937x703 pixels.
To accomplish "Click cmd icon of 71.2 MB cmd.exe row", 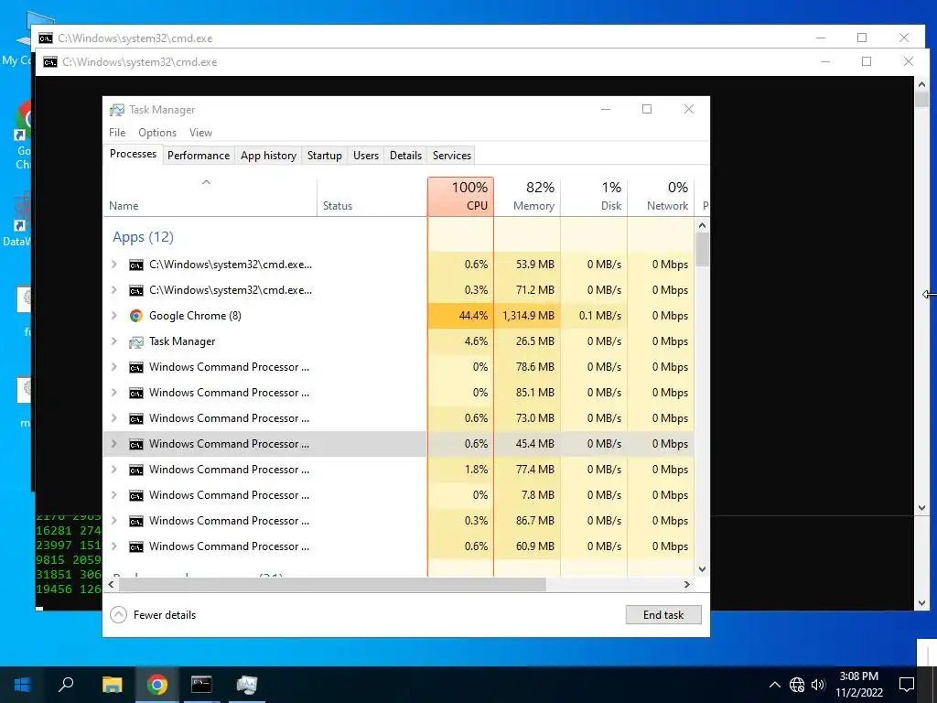I will 136,290.
